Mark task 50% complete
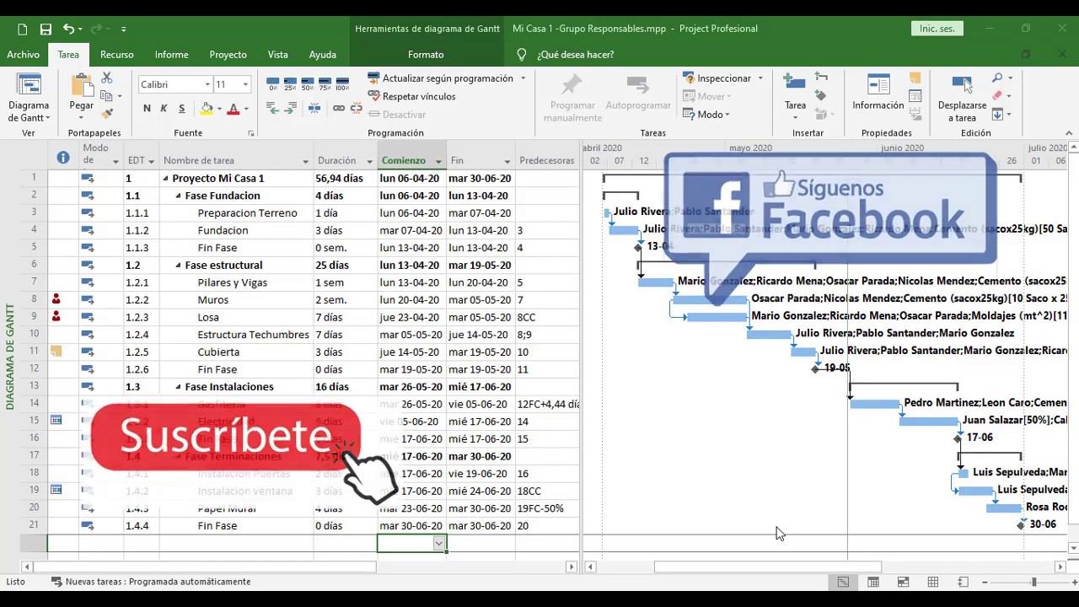Screen dimensions: 1079x607 (308, 84)
